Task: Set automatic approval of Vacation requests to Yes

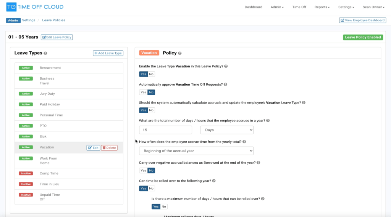Action: point(143,92)
